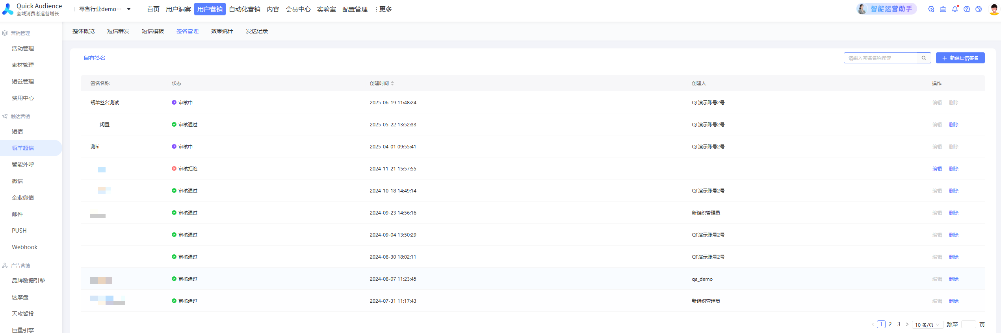Open 达摩盘 in the sidebar
The height and width of the screenshot is (333, 1001).
click(x=20, y=297)
